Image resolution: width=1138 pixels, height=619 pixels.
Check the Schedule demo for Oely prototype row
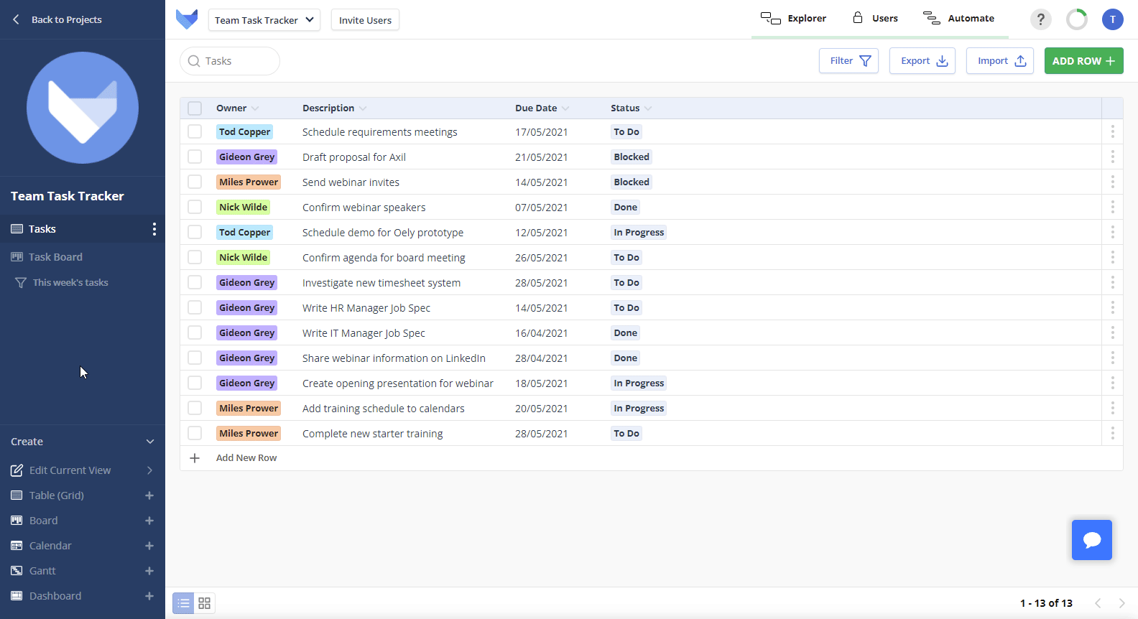tap(195, 232)
